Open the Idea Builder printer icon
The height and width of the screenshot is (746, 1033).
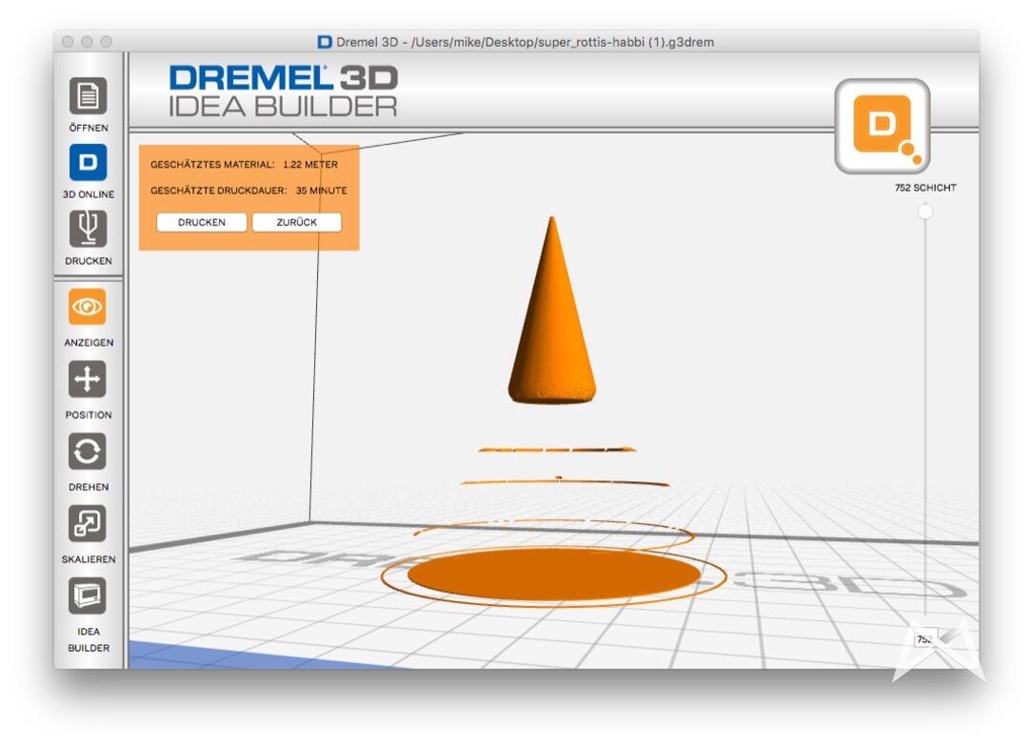point(88,595)
